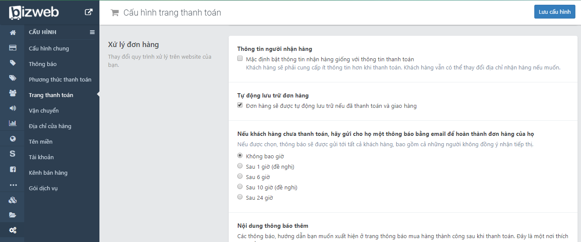Go to Tên miền settings

[x=41, y=141]
